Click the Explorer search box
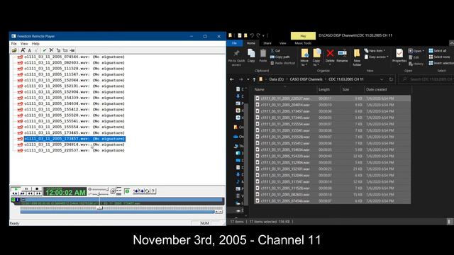This screenshot has width=454, height=255. coord(427,79)
